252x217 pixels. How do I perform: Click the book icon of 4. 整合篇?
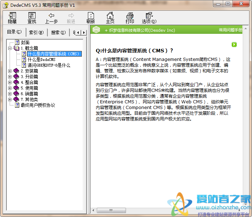[16, 82]
